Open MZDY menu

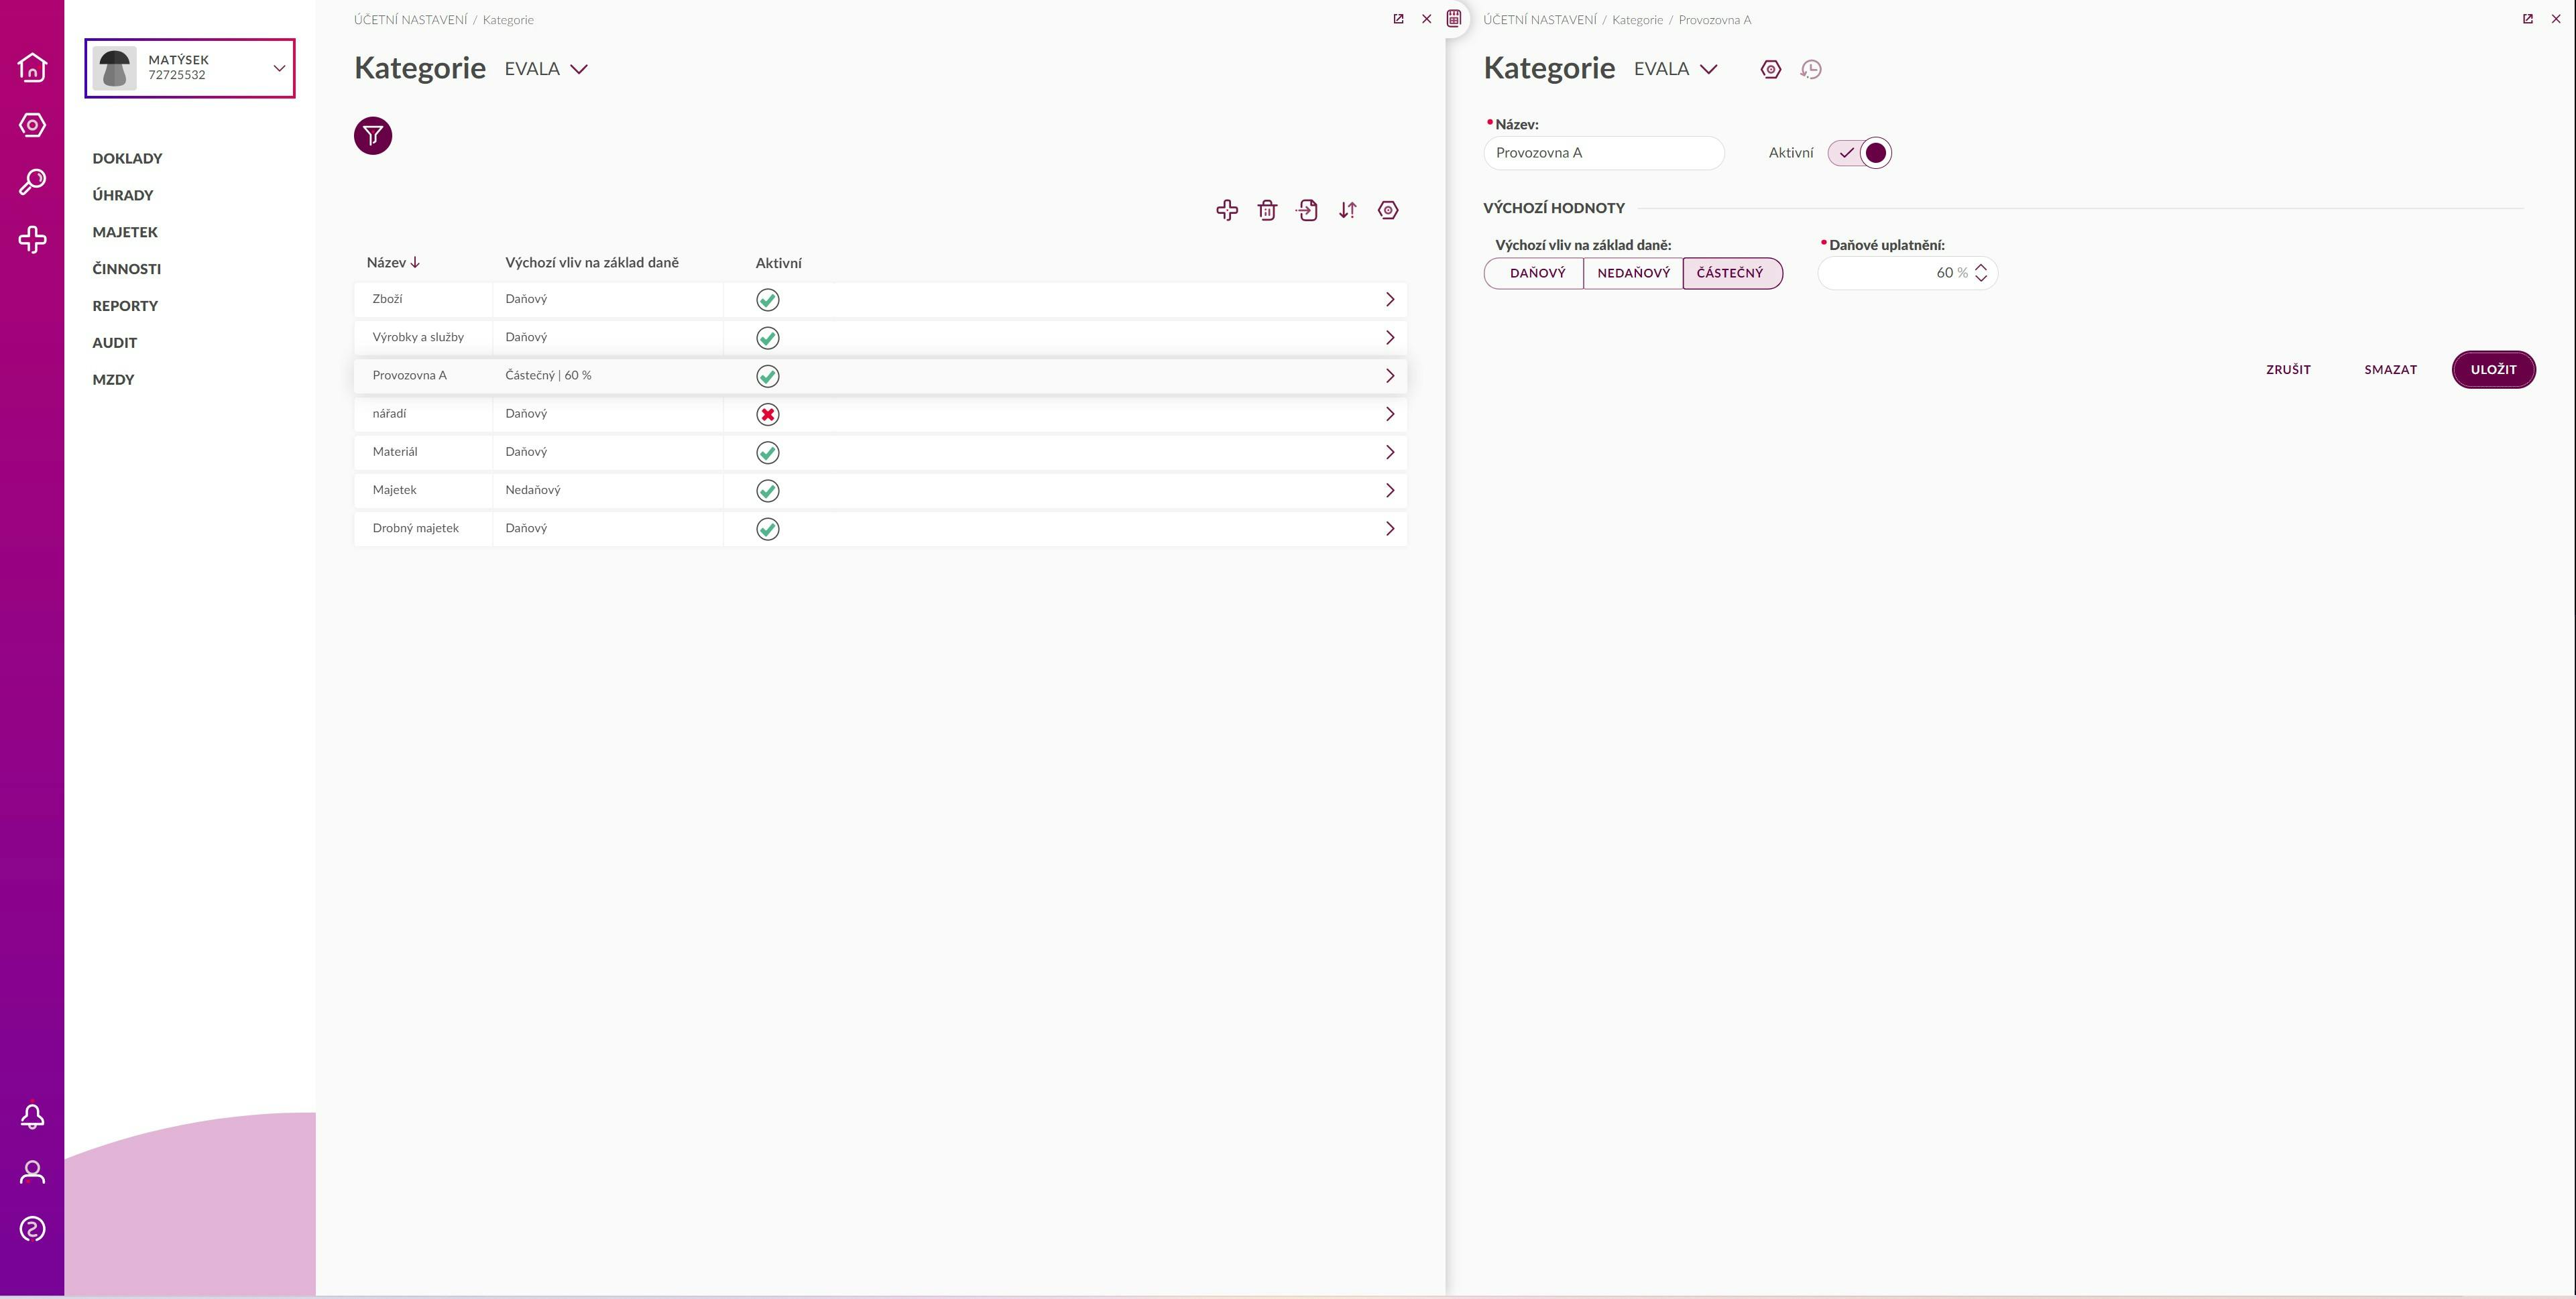[x=113, y=380]
